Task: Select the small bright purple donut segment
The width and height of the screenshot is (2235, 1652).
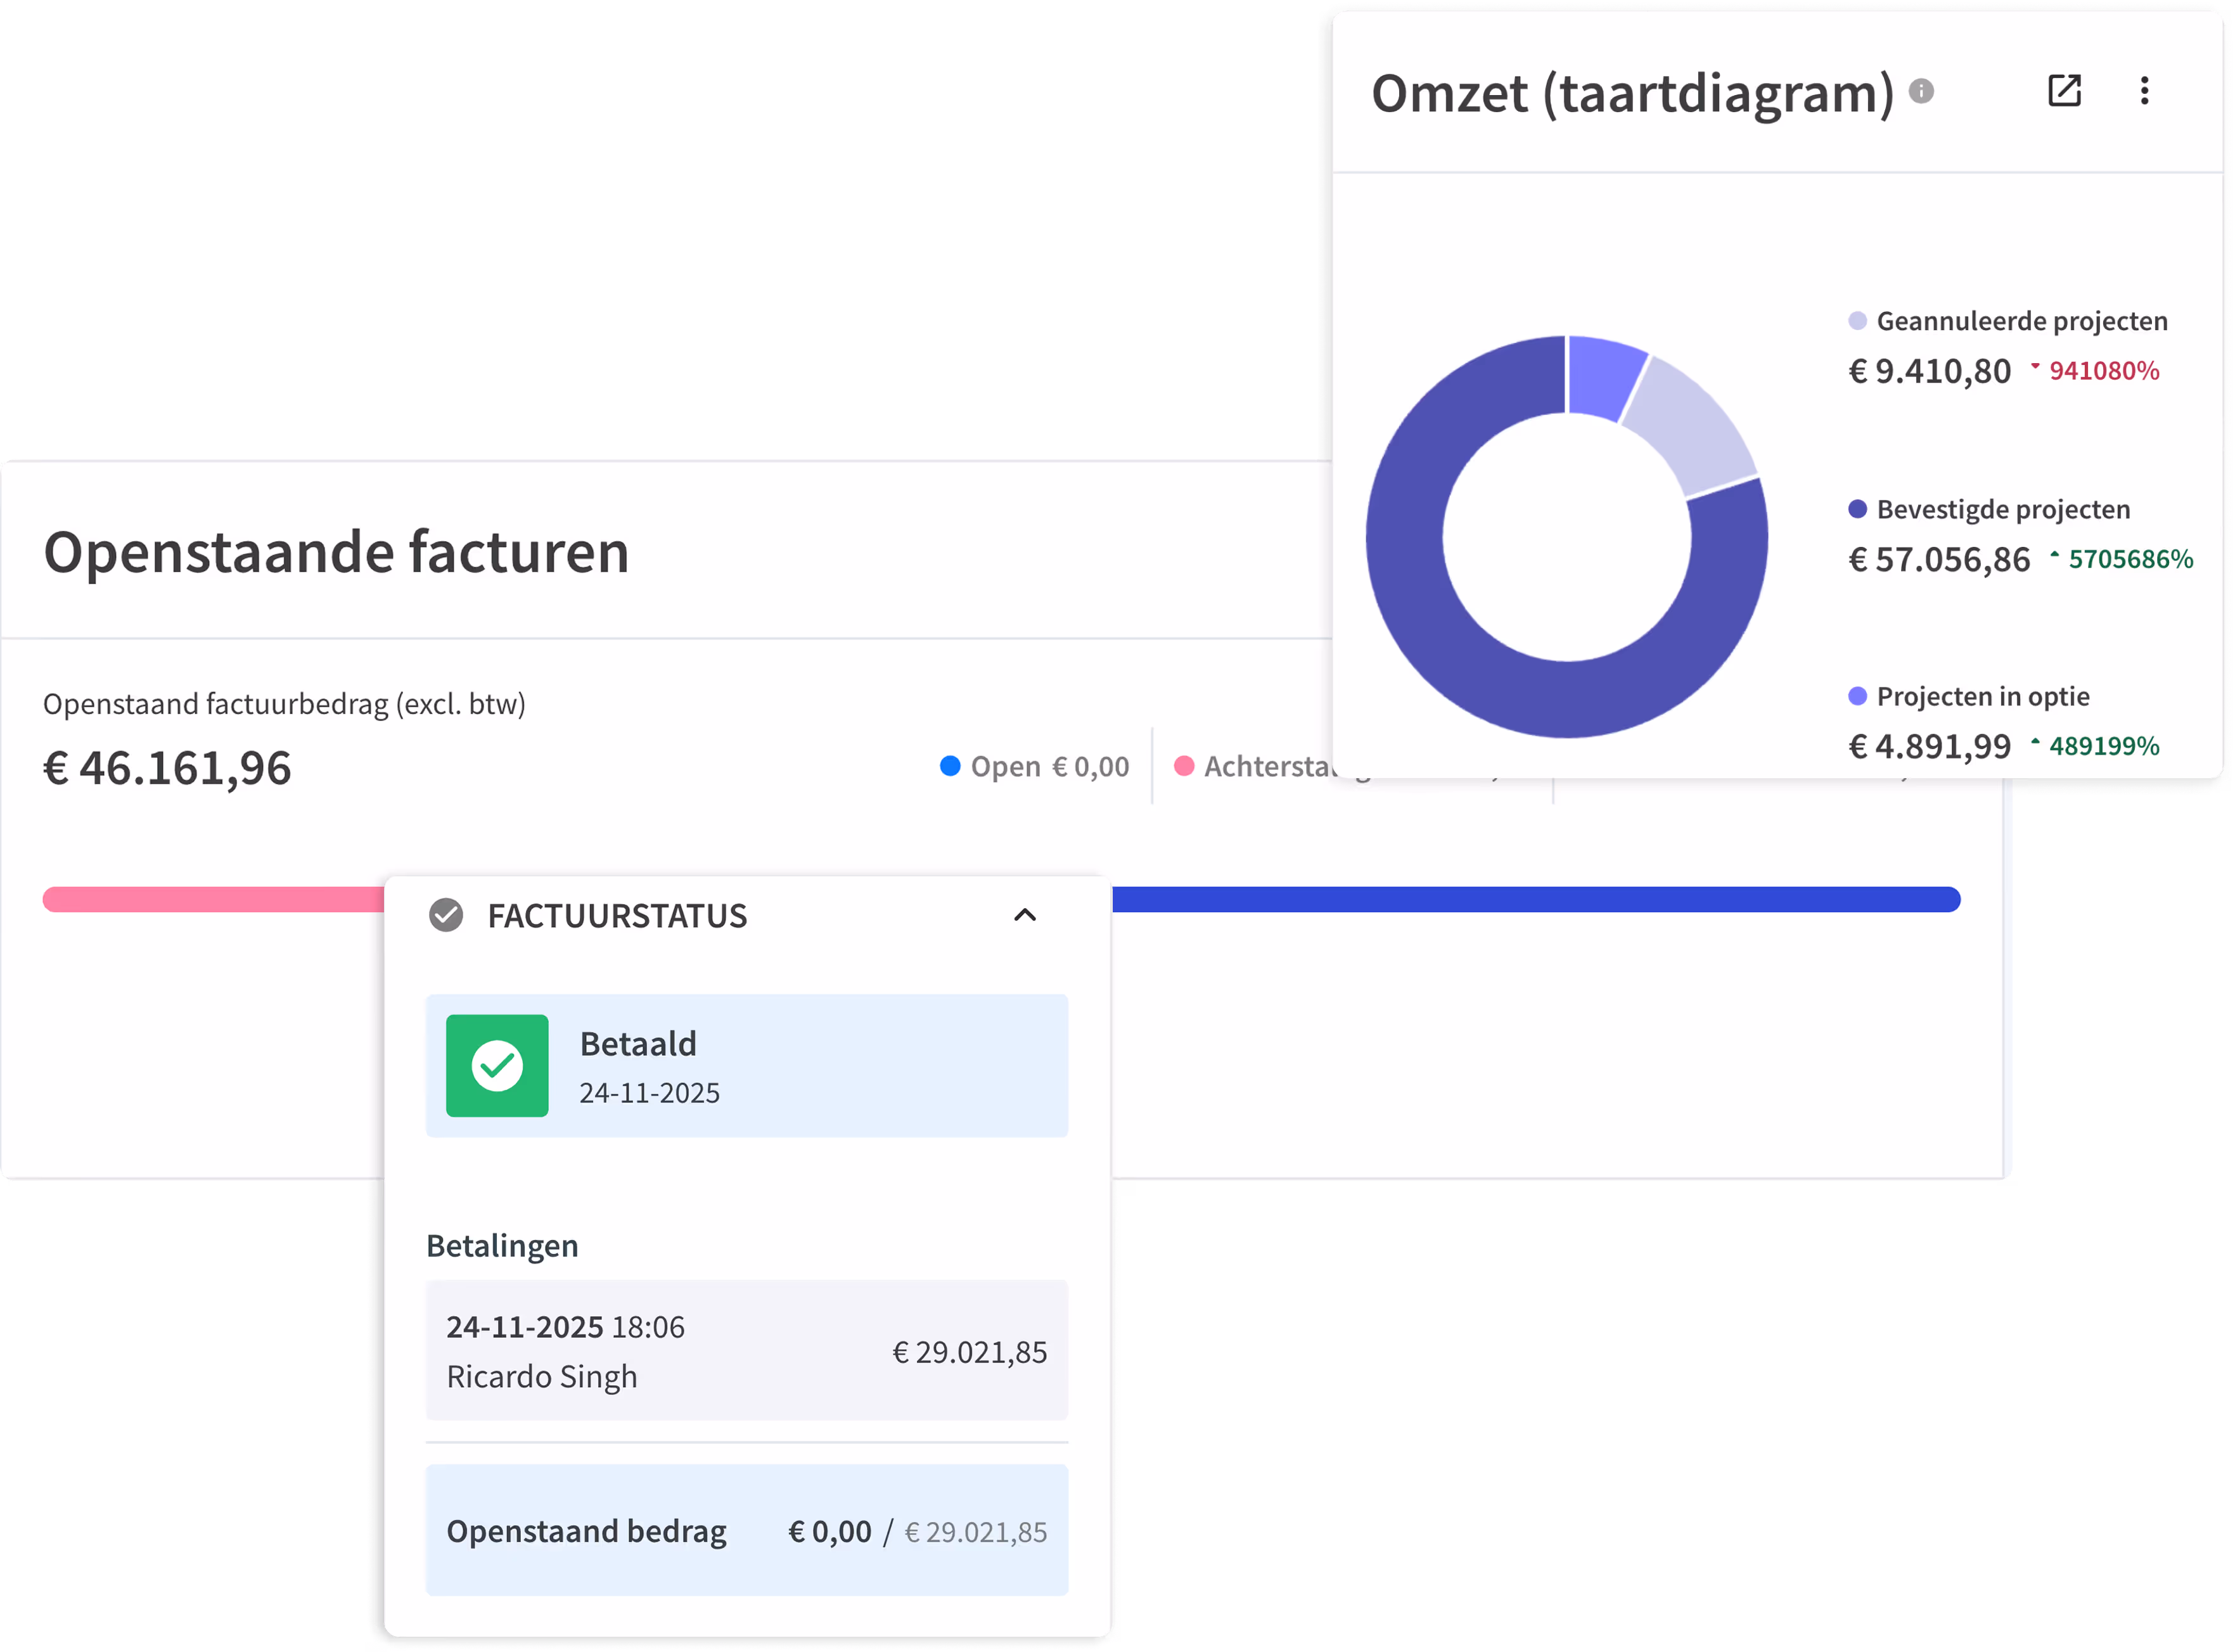Action: tap(1603, 375)
